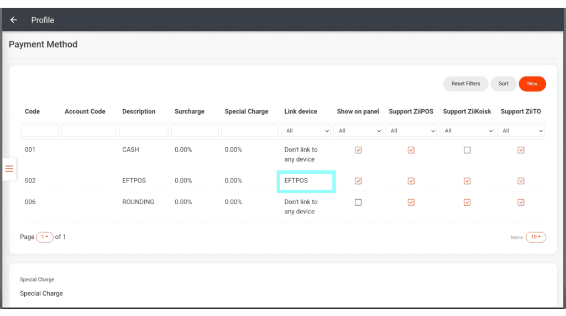
Task: Create a New payment method
Action: [x=532, y=84]
